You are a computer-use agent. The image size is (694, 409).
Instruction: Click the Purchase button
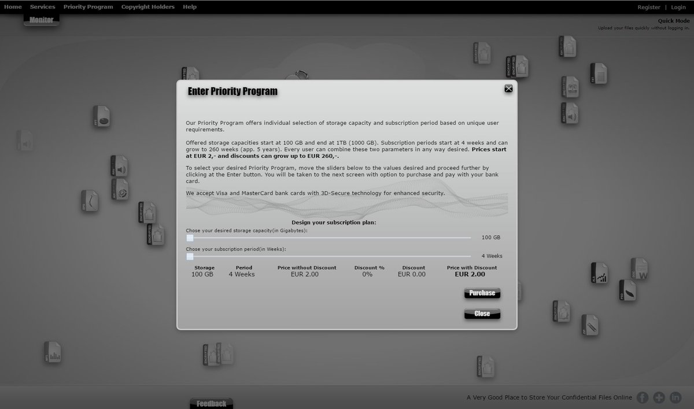point(482,293)
